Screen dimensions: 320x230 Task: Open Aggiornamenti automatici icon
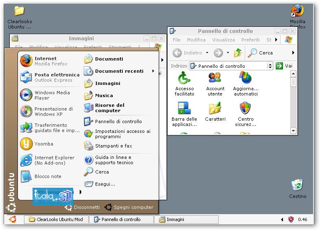pos(246,84)
